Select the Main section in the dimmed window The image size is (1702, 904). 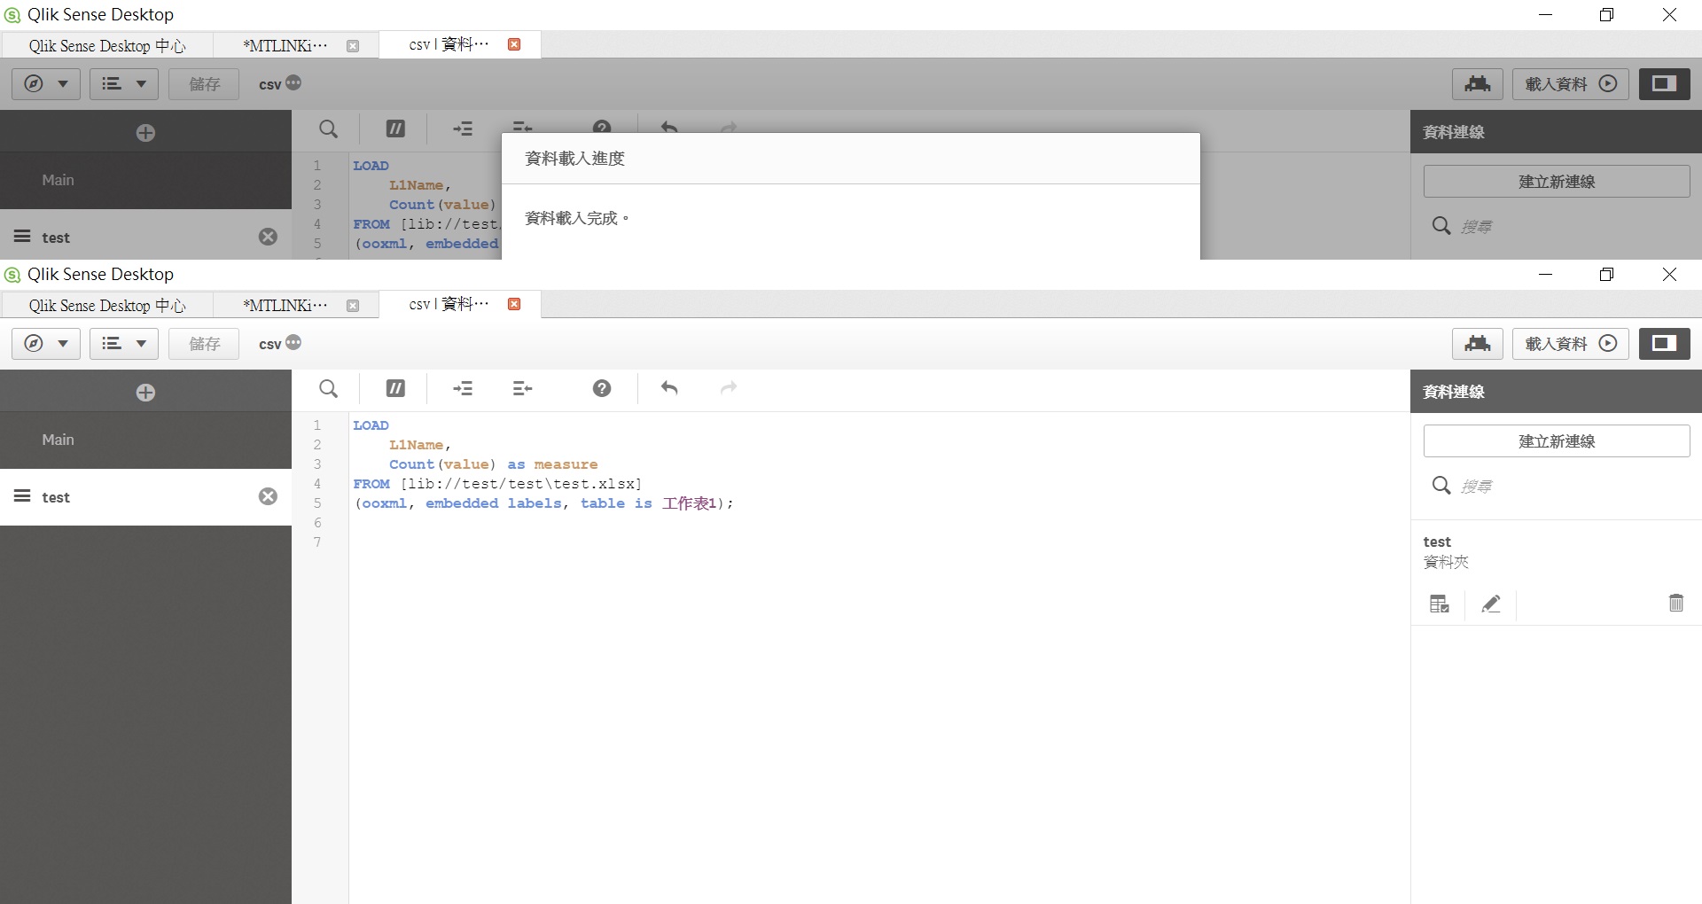click(145, 180)
